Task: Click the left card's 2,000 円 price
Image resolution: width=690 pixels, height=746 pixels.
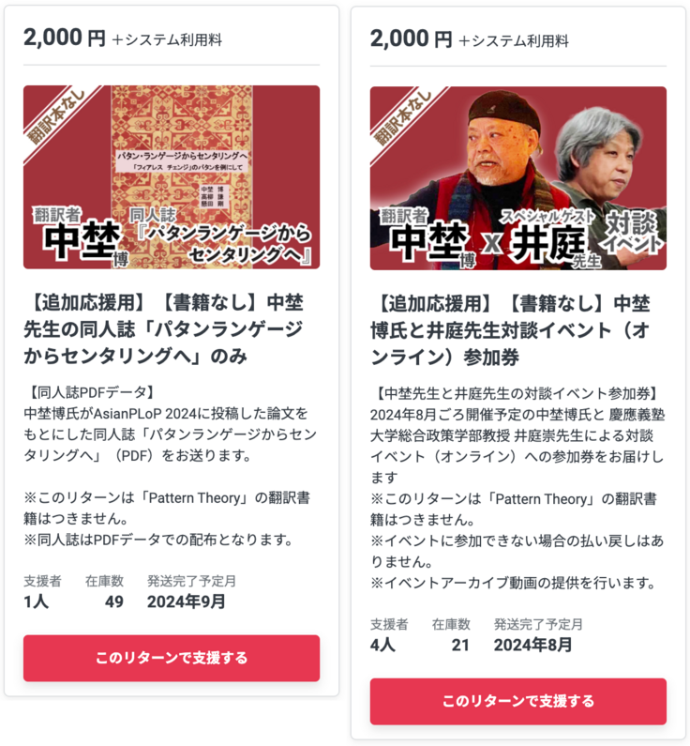Action: coord(64,38)
